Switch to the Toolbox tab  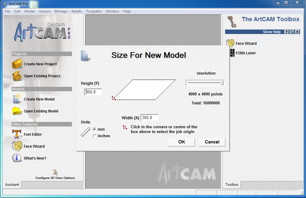[232, 185]
